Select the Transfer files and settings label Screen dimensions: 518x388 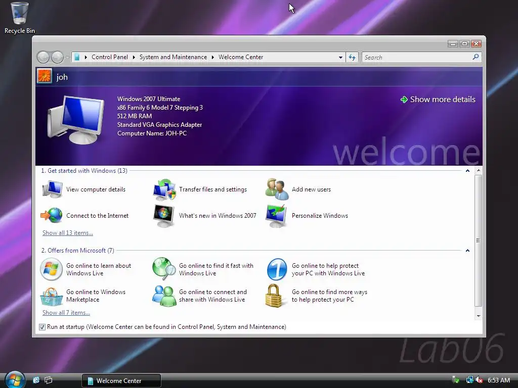pyautogui.click(x=213, y=189)
